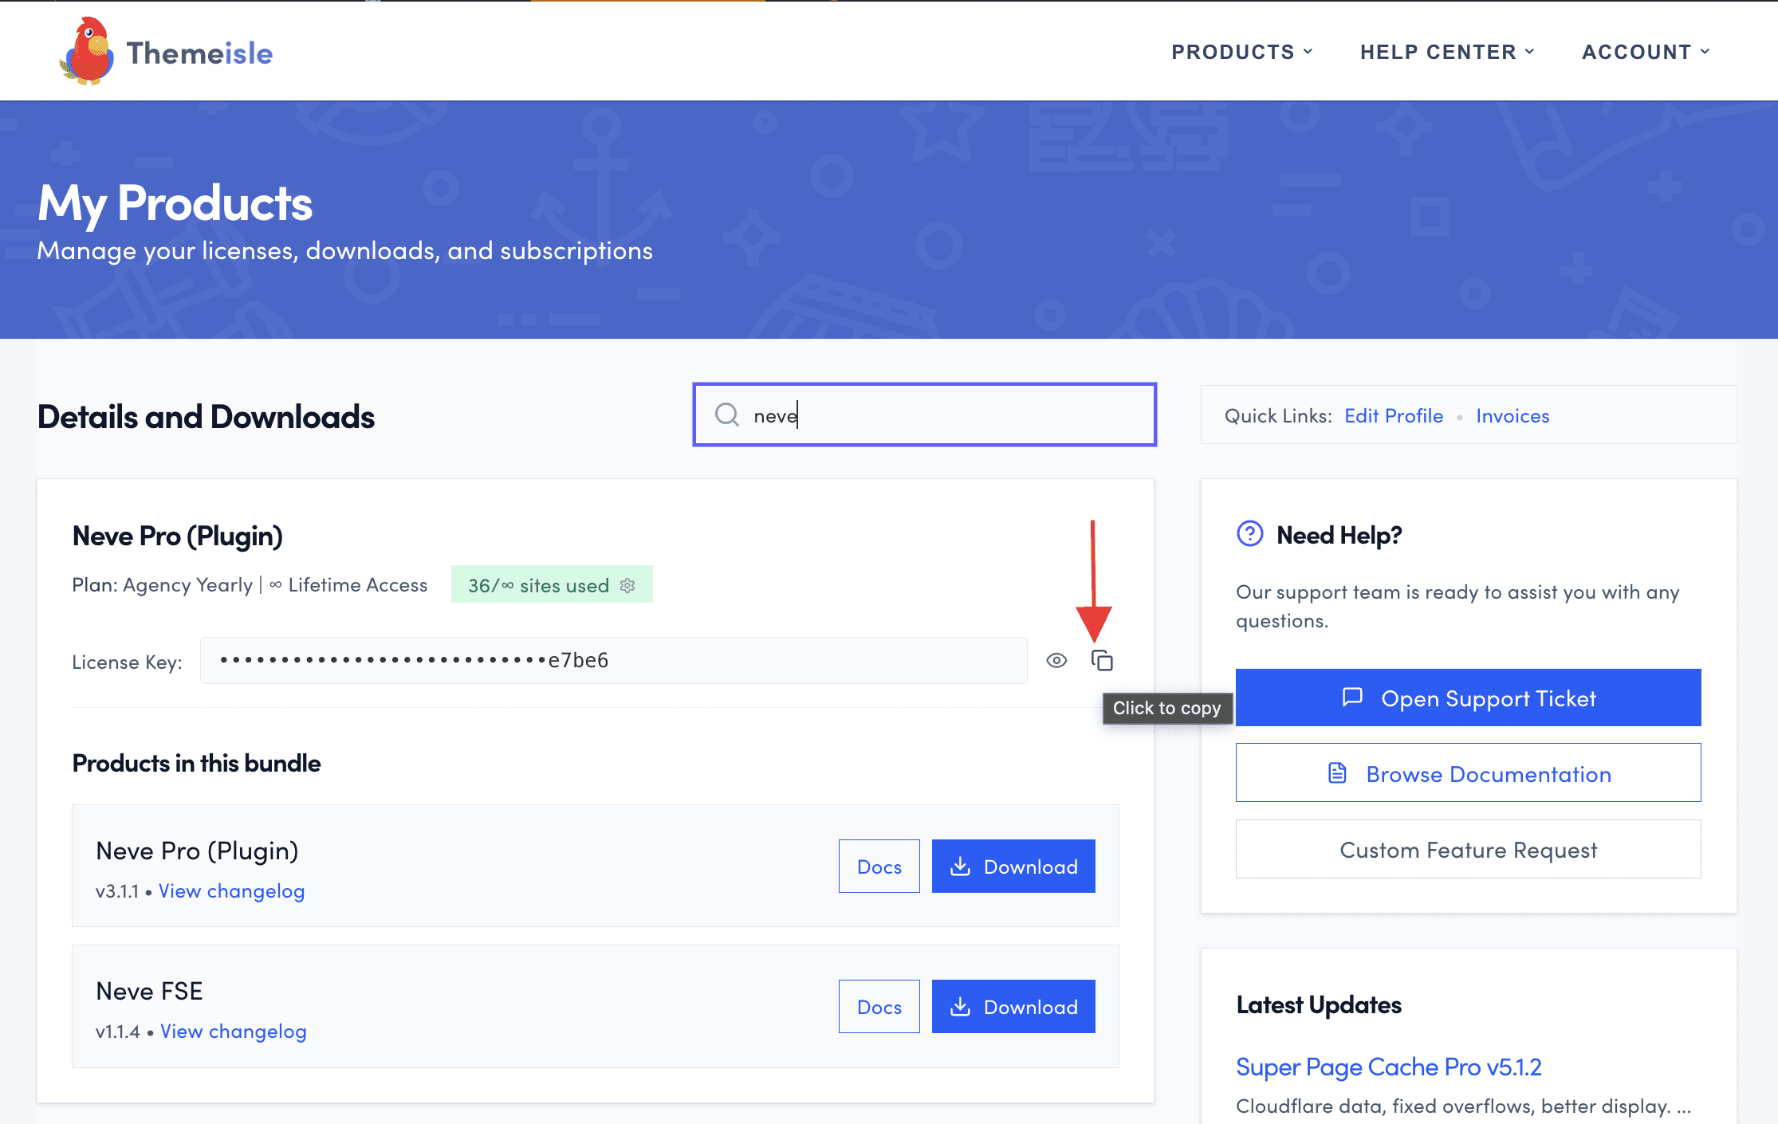Open sites used settings gear
The image size is (1778, 1124).
pos(628,585)
